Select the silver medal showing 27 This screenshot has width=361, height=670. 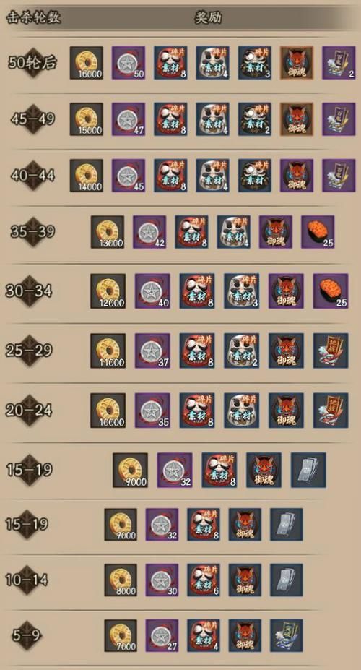[162, 636]
